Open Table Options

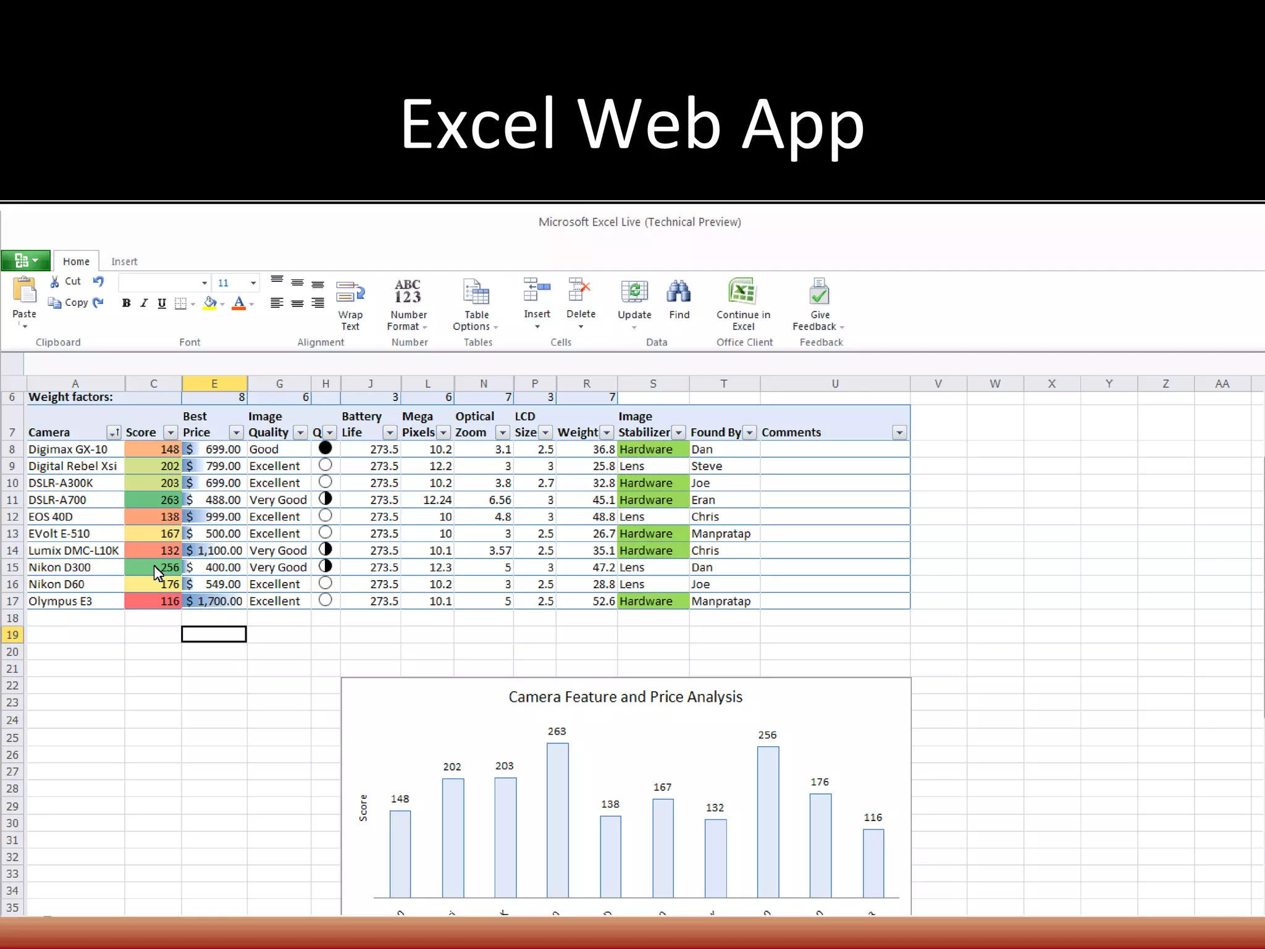[476, 305]
